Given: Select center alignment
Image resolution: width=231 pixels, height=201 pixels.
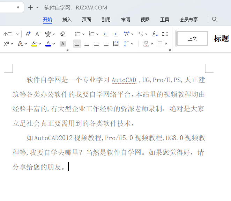Looking at the screenshot, I should click(87, 44).
